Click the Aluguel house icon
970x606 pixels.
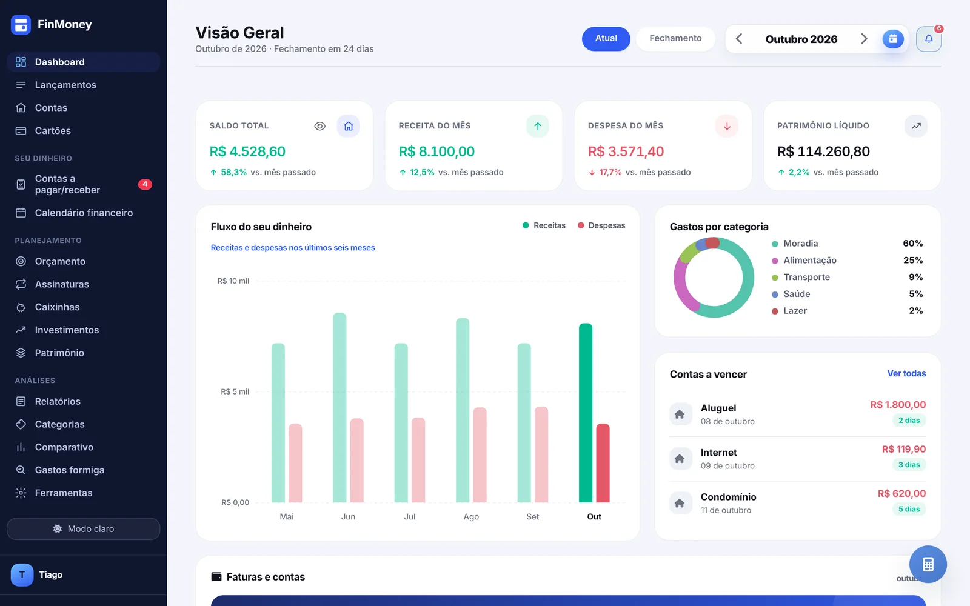680,415
